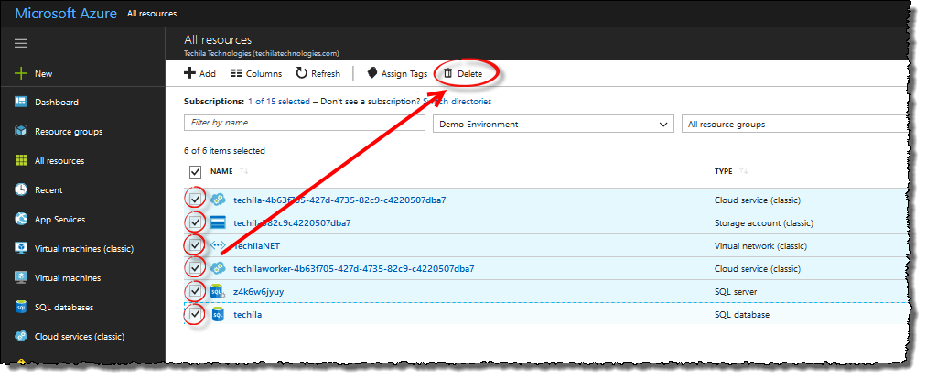Click the Recent clock icon
Viewport: 926px width, 379px height.
pos(21,189)
